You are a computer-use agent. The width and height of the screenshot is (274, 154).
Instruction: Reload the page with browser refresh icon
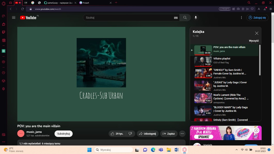pos(22,9)
